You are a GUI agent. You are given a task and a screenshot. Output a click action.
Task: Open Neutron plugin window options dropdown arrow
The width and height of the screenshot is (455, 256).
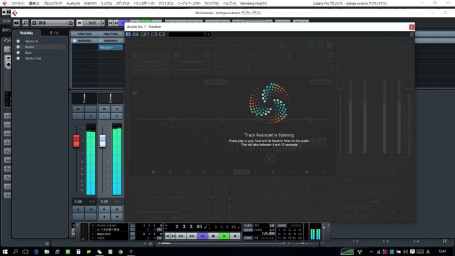pos(412,34)
